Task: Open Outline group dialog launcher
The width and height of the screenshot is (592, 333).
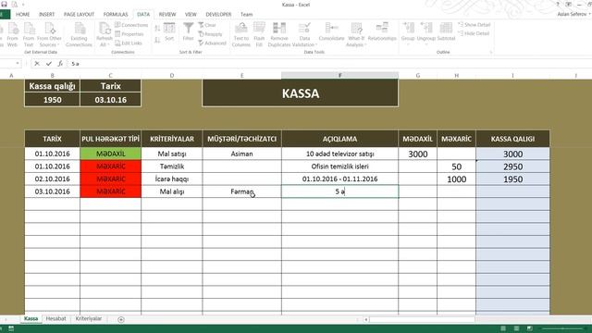Action: click(491, 52)
